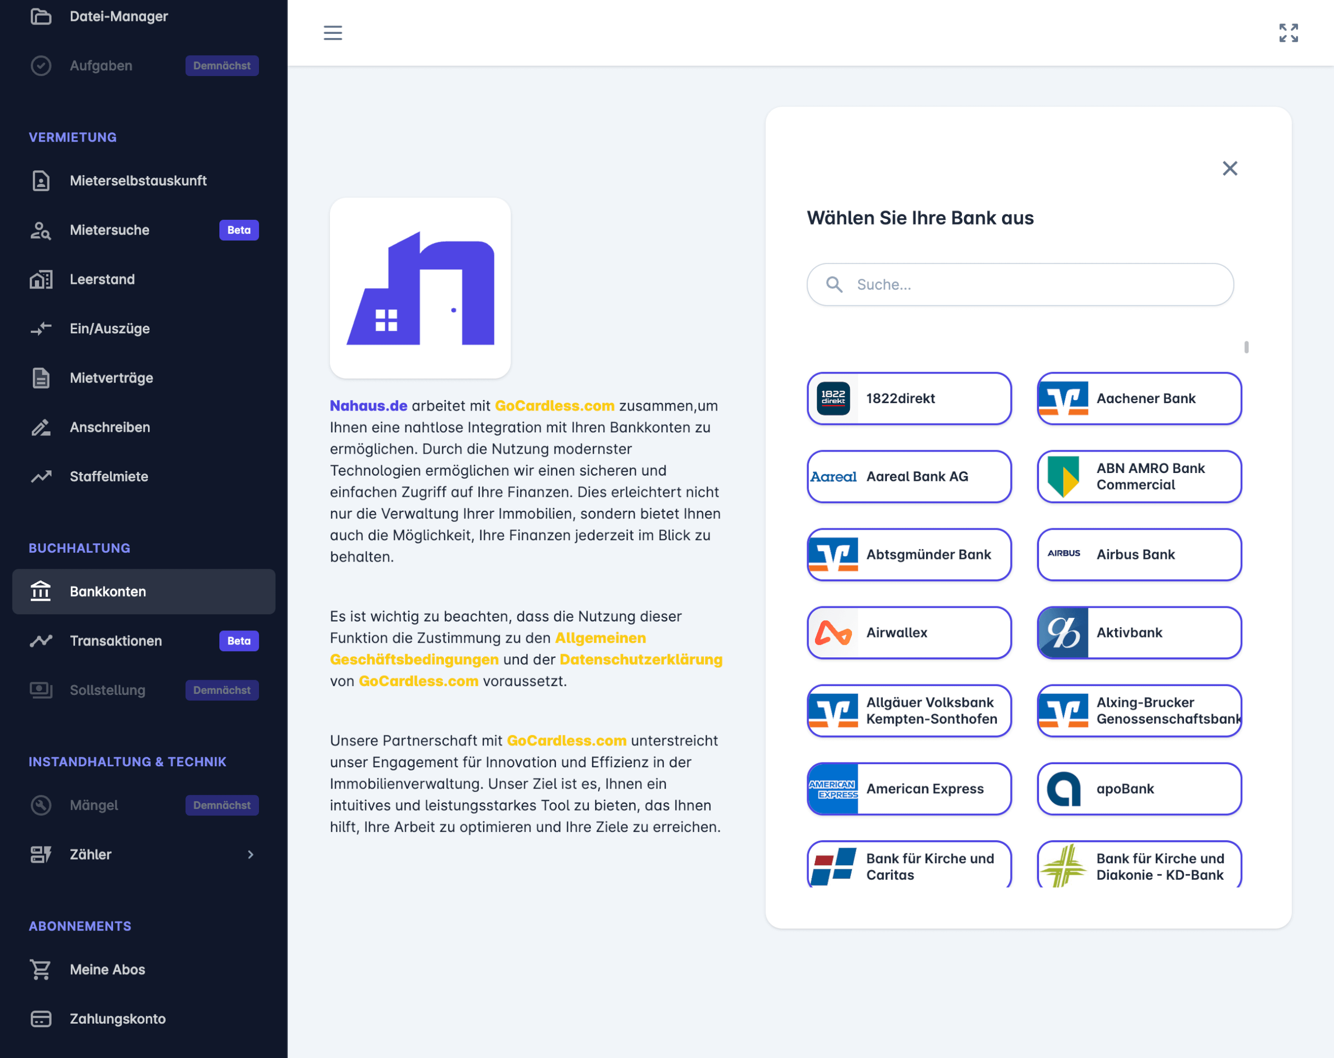Expand the Zähler submenu chevron

pyautogui.click(x=251, y=854)
